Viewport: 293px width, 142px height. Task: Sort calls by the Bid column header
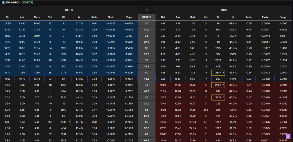tap(7, 17)
